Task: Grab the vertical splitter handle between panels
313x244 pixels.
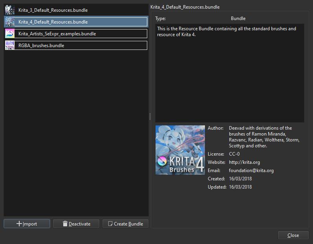Action: 150,117
